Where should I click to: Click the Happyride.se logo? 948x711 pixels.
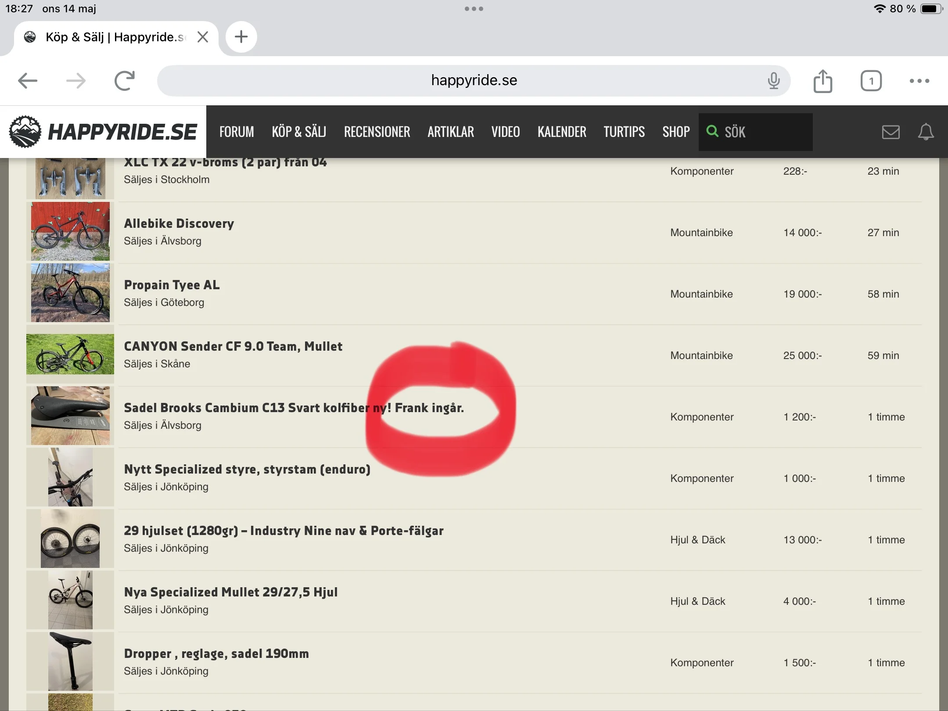click(x=103, y=132)
